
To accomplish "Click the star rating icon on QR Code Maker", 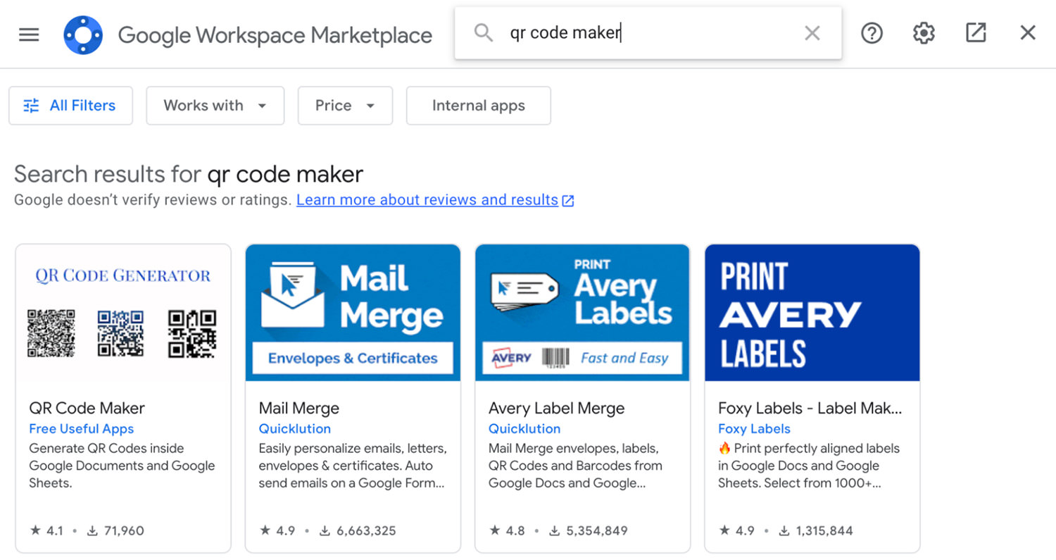I will [35, 530].
